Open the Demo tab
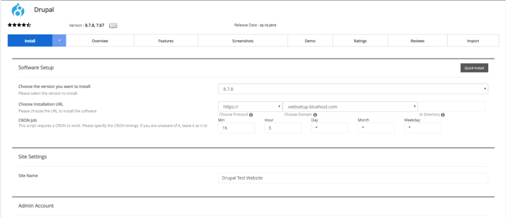The width and height of the screenshot is (506, 218). coord(310,41)
